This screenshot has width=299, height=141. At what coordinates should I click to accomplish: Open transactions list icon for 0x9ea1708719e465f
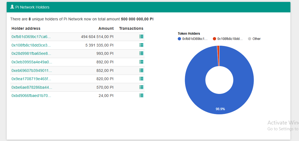point(141,78)
